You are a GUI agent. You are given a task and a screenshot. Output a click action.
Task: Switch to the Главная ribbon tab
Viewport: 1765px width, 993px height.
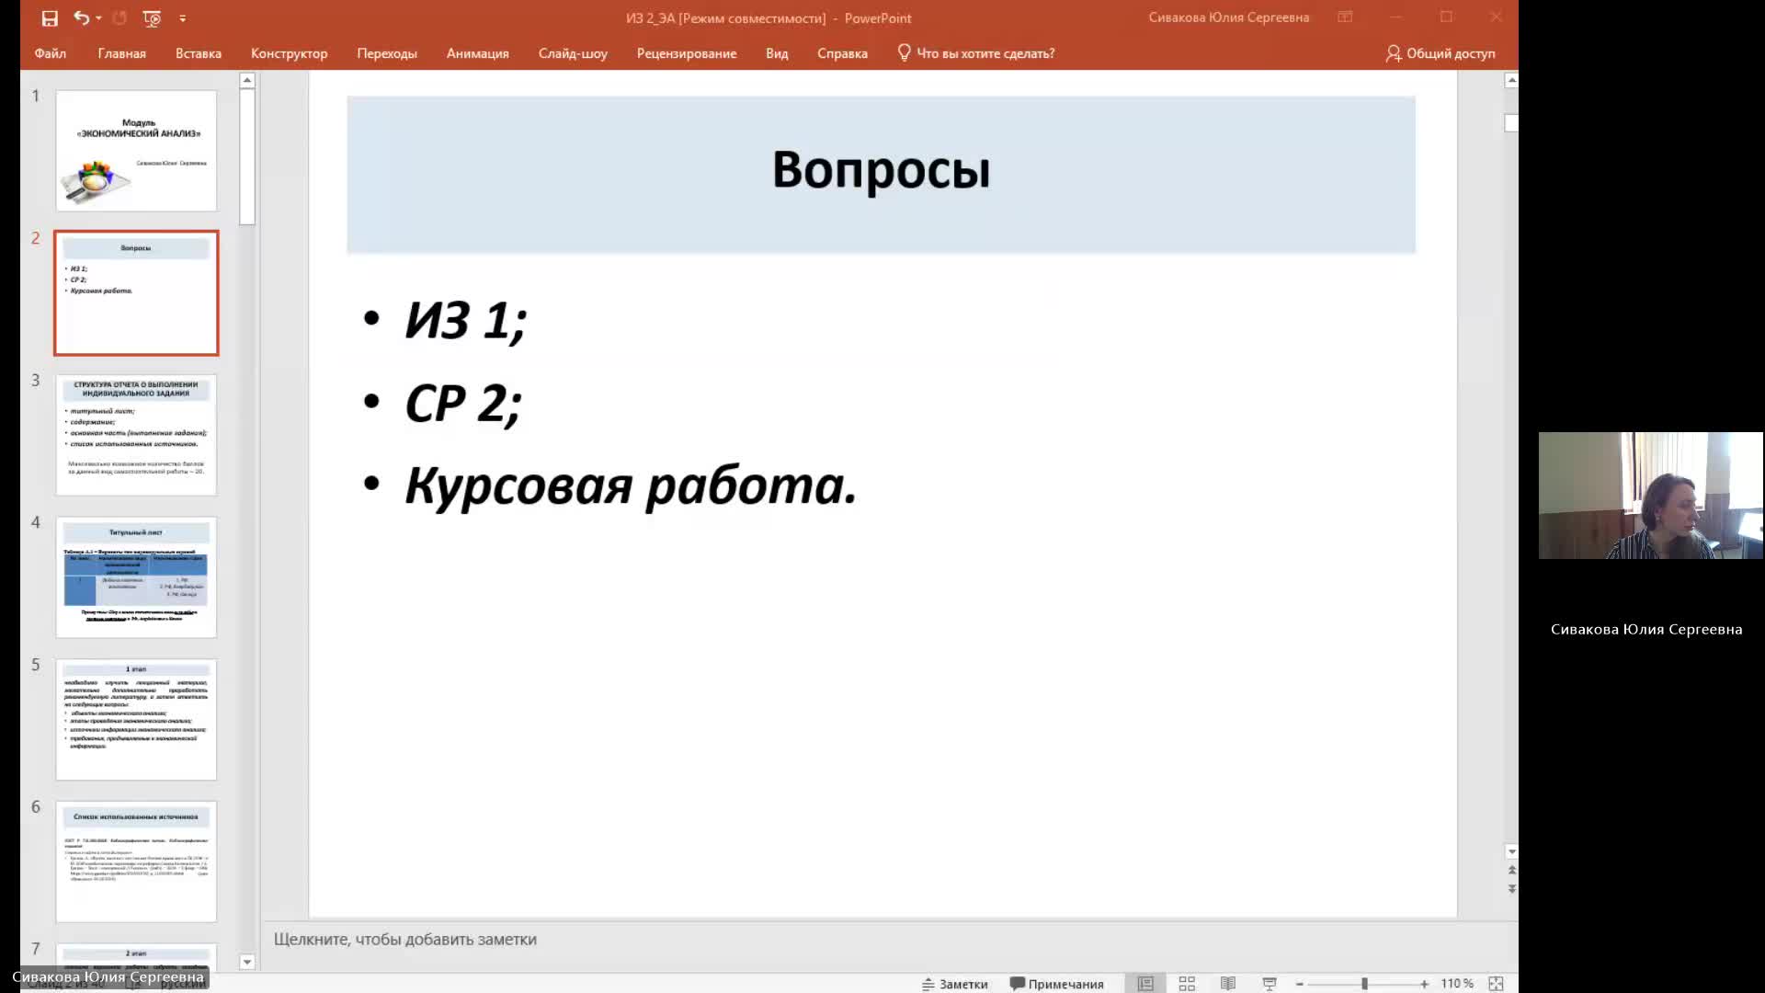pos(122,53)
